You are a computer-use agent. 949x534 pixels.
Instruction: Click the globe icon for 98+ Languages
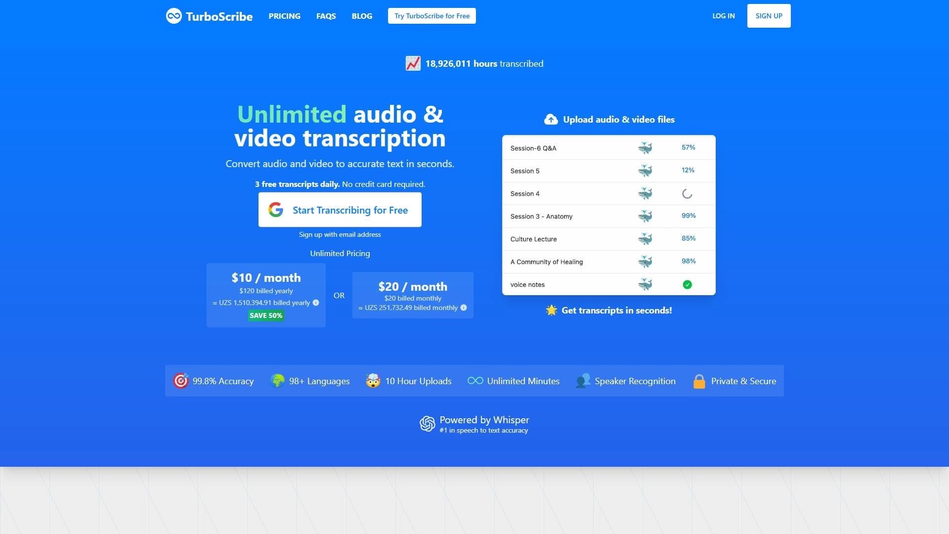(278, 381)
